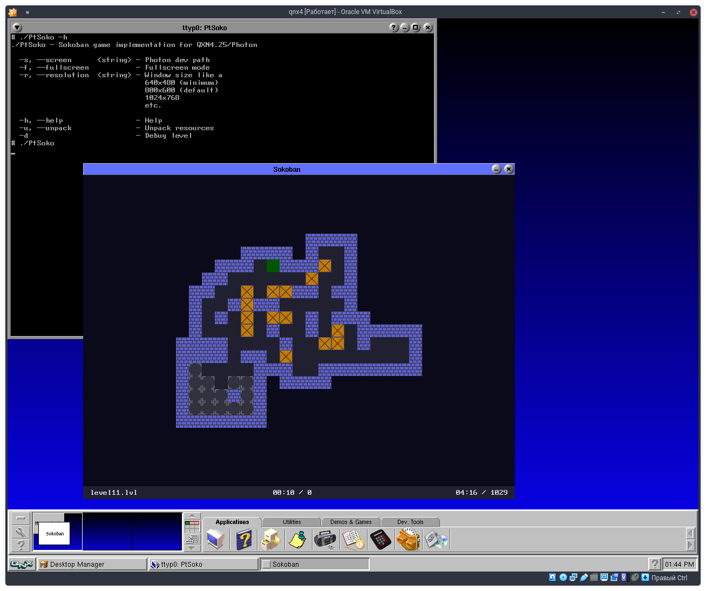Open the orange package boxes icon

click(x=409, y=539)
